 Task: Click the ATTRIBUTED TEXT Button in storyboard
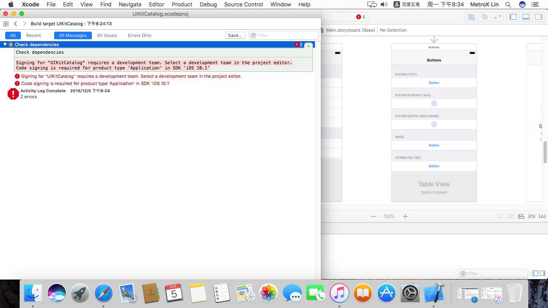434,166
